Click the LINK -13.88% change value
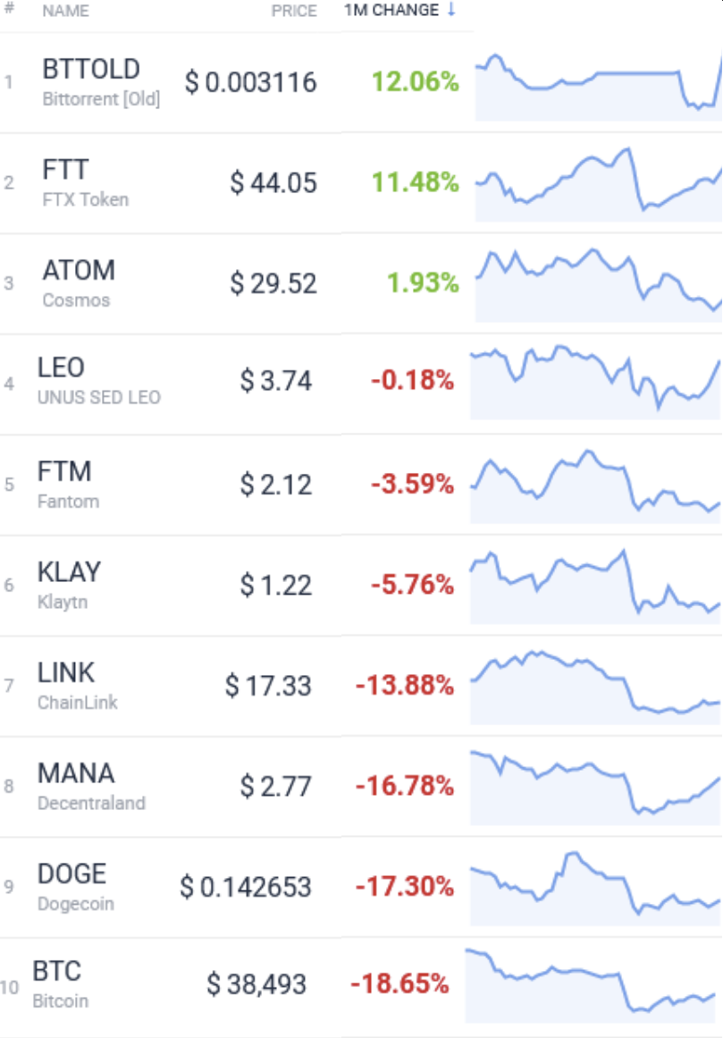Screen dimensions: 723x1038 pyautogui.click(x=405, y=685)
